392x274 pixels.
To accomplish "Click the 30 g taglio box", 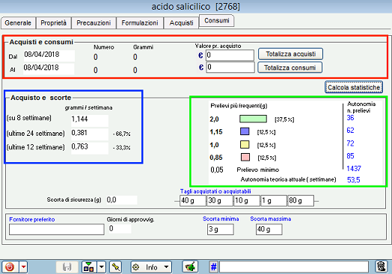I will coord(220,201).
